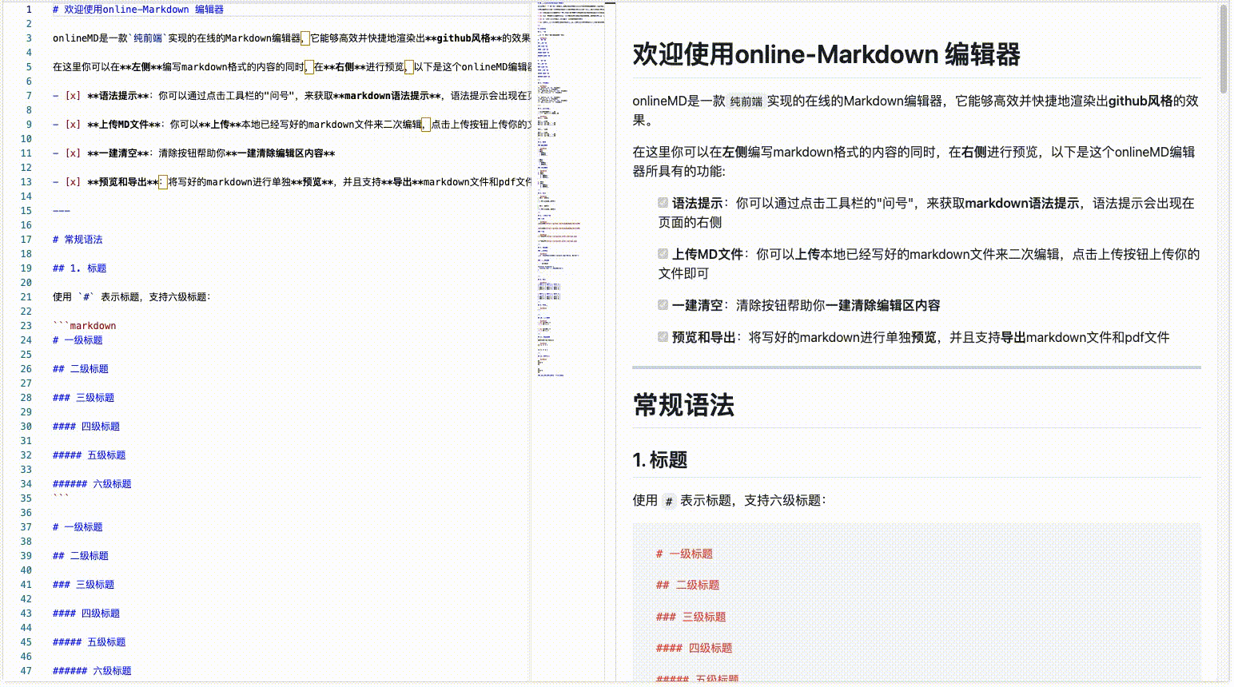Toggle the 上传MD文件 task checkbox in preview
The height and width of the screenshot is (687, 1234).
[x=662, y=254]
